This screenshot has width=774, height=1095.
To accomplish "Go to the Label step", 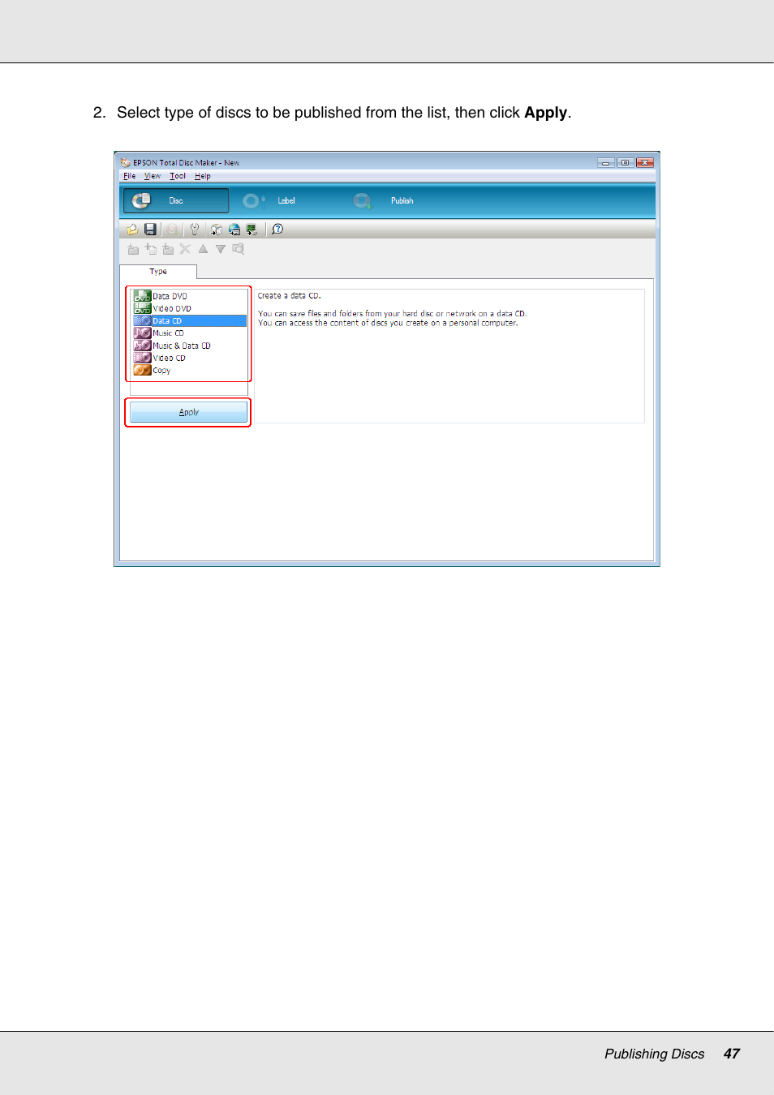I will (x=286, y=200).
